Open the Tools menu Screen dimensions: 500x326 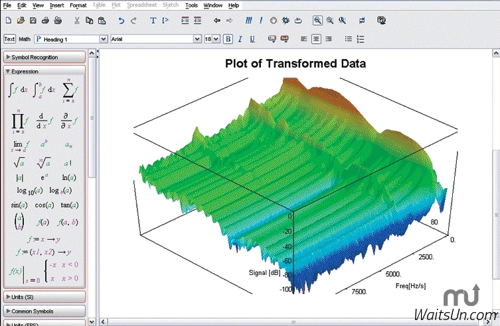(x=191, y=5)
